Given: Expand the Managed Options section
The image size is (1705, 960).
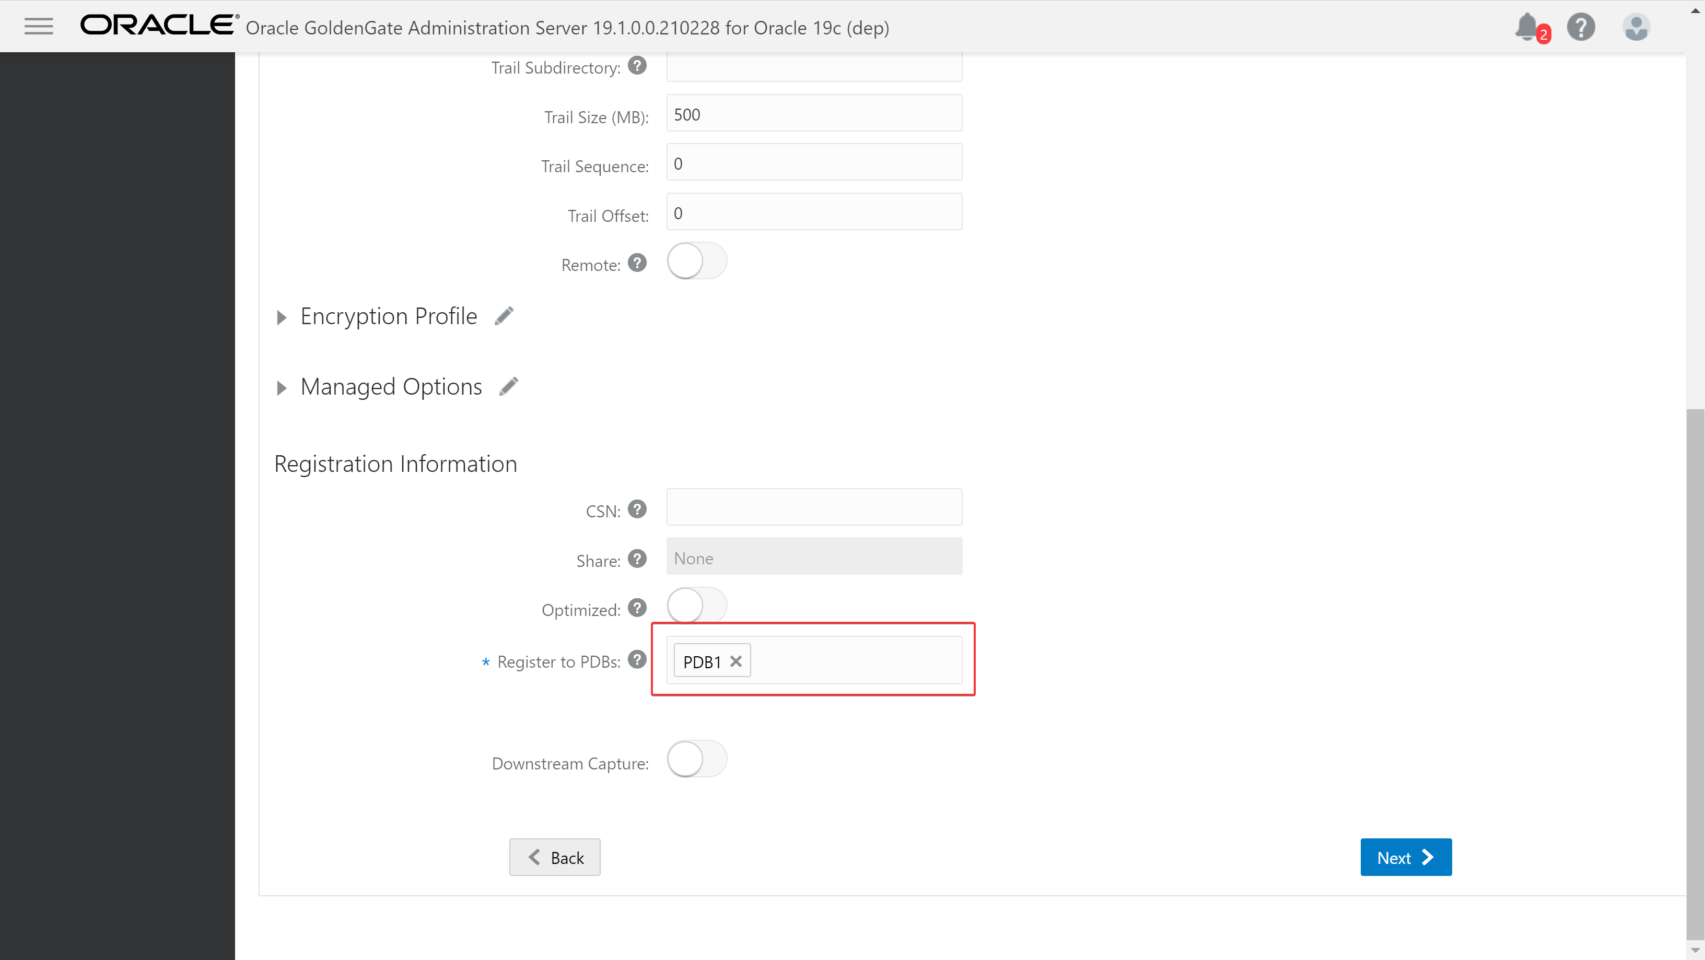Looking at the screenshot, I should 282,388.
